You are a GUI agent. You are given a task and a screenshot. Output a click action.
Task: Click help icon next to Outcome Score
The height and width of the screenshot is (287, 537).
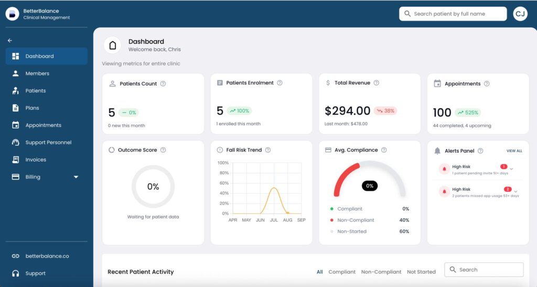click(x=163, y=150)
